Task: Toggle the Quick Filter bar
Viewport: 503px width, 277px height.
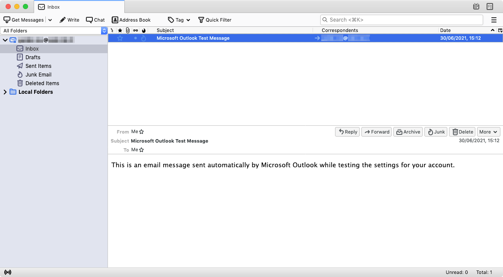Action: (215, 19)
